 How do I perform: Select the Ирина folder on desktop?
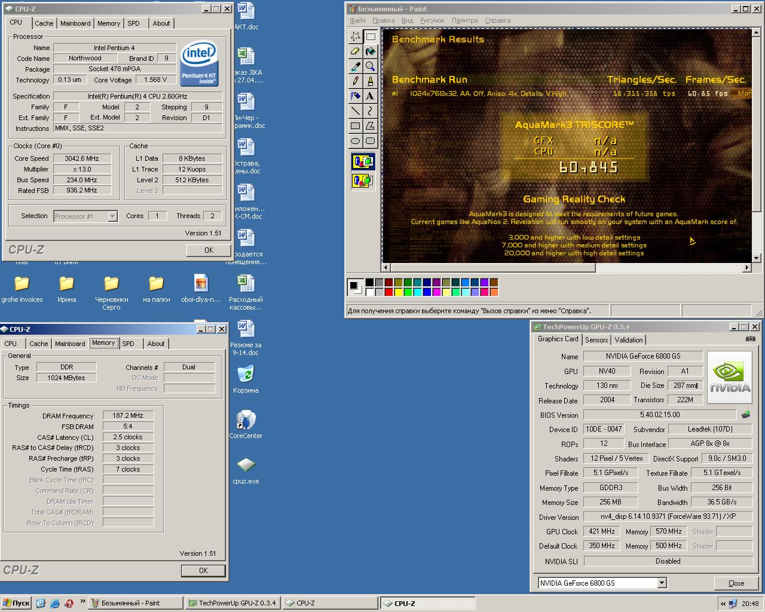tap(66, 289)
